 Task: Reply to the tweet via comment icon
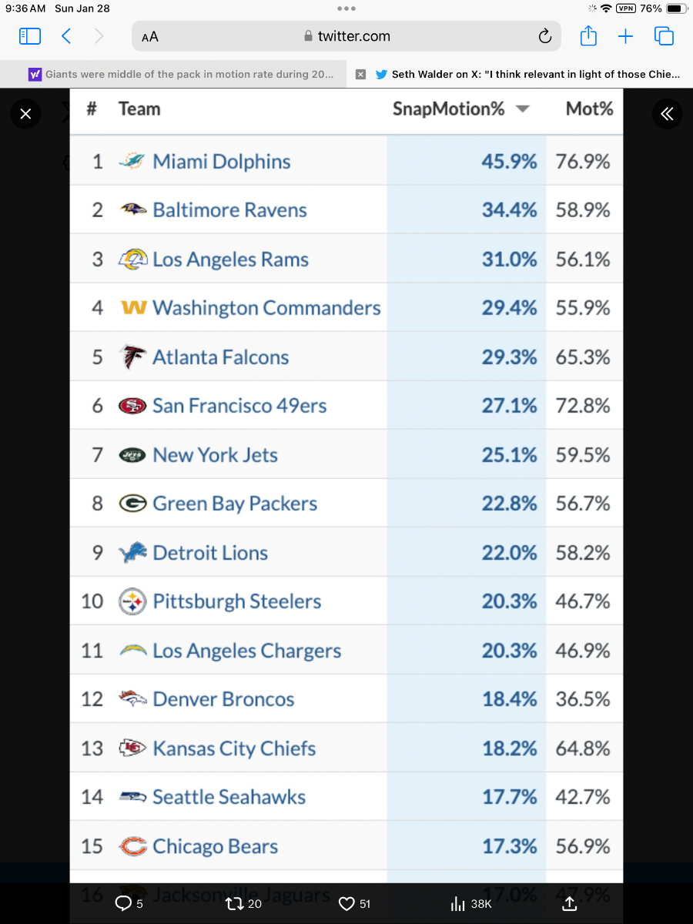click(x=122, y=903)
